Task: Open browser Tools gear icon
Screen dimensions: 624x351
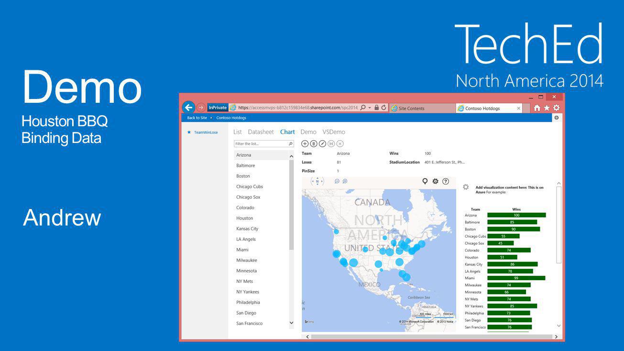Action: [x=556, y=108]
